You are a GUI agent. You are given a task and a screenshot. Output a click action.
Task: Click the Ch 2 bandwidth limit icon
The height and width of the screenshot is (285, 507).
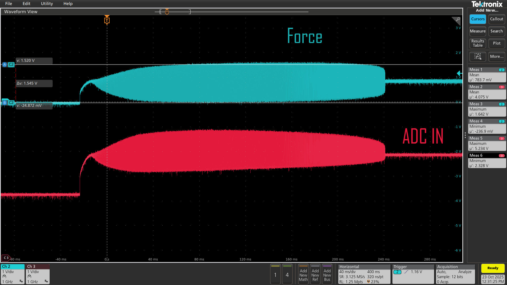[x=21, y=281]
